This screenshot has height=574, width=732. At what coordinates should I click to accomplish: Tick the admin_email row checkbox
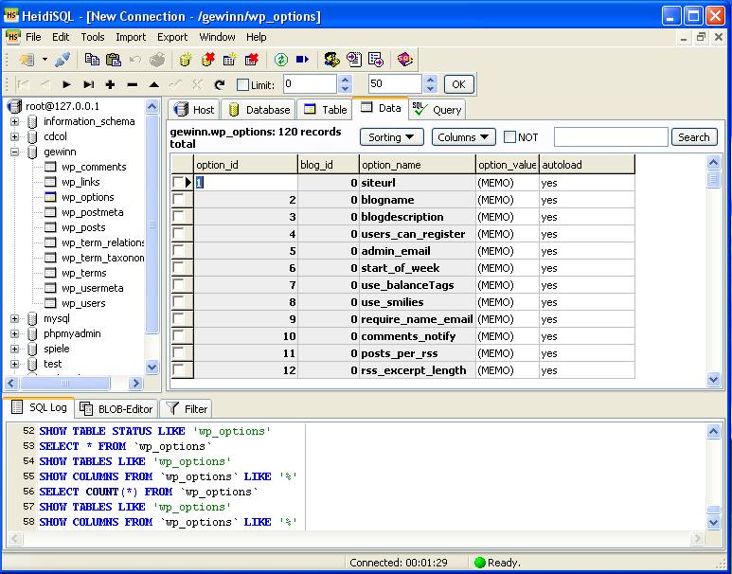[178, 251]
